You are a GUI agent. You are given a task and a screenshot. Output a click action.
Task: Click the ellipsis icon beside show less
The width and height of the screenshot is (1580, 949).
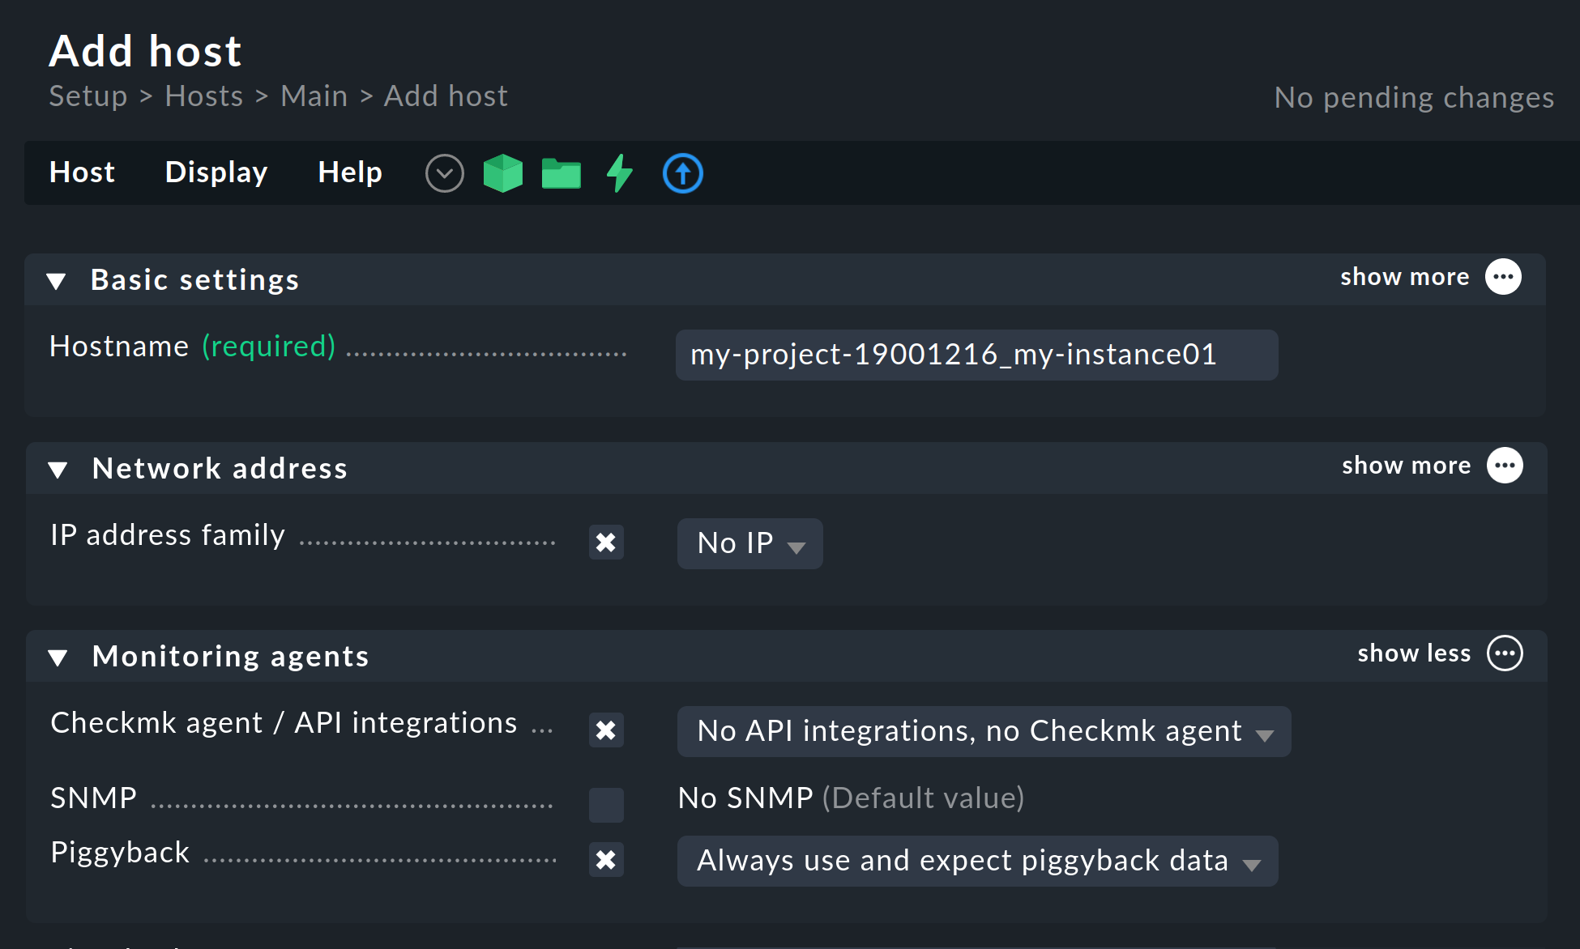click(x=1505, y=653)
